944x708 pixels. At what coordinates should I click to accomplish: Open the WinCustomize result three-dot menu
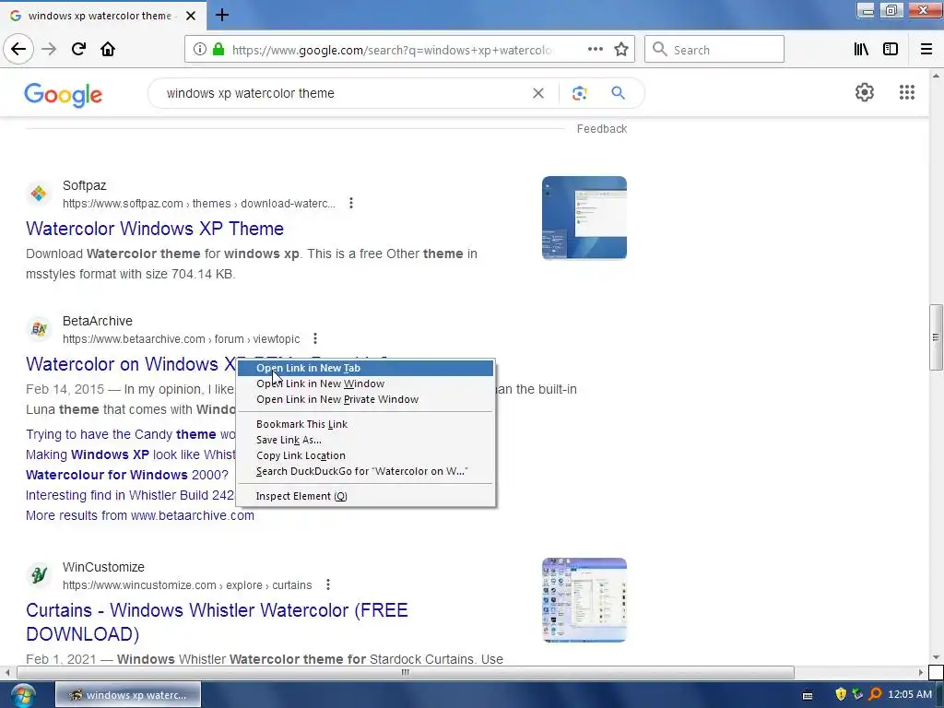327,584
